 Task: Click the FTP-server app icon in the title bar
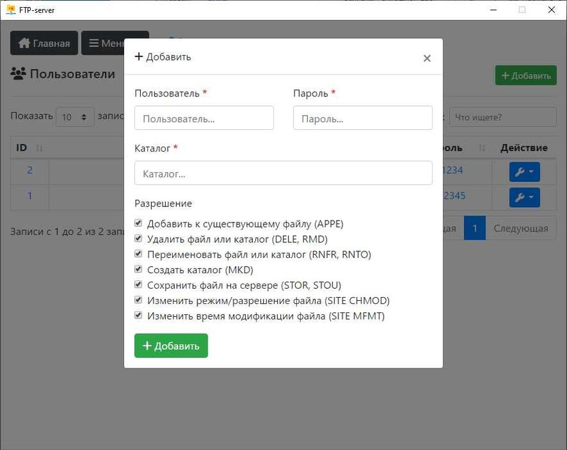point(10,10)
